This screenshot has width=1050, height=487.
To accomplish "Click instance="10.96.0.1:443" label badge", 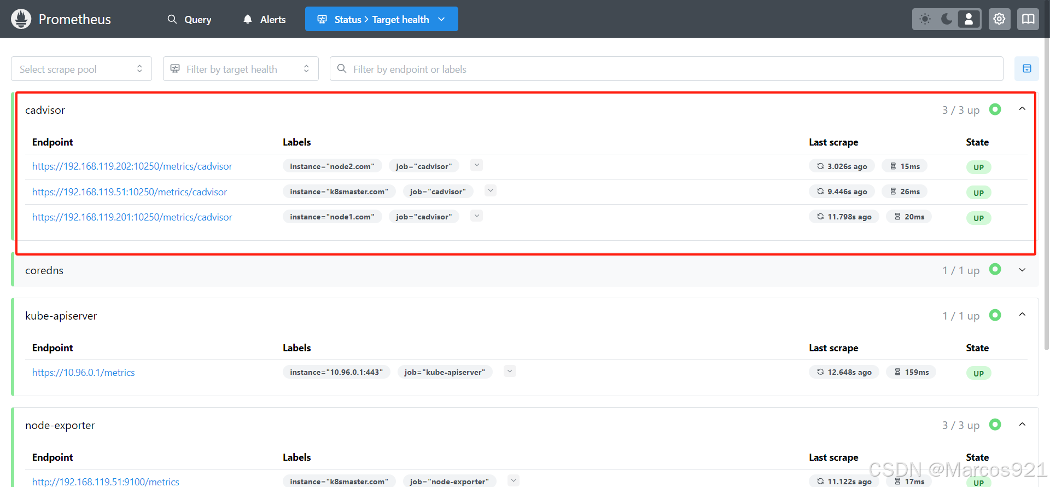I will (336, 372).
